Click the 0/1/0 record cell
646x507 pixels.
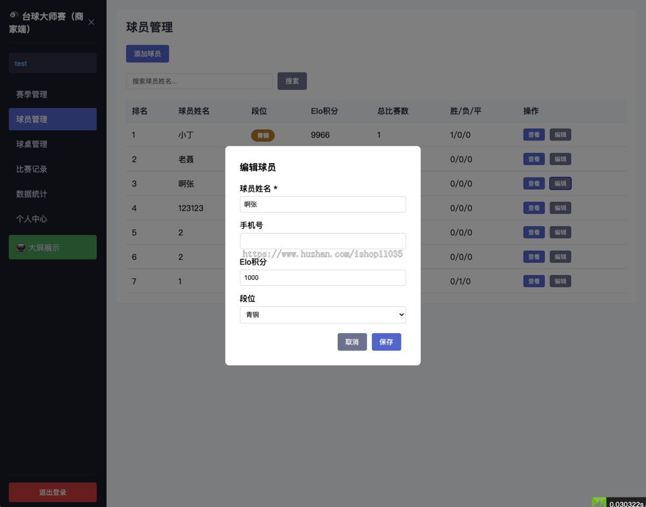pyautogui.click(x=461, y=281)
